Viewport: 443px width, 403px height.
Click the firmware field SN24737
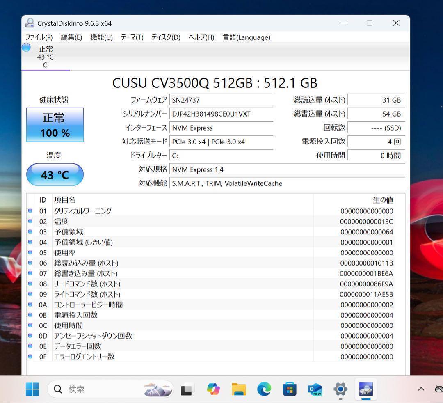coord(221,100)
